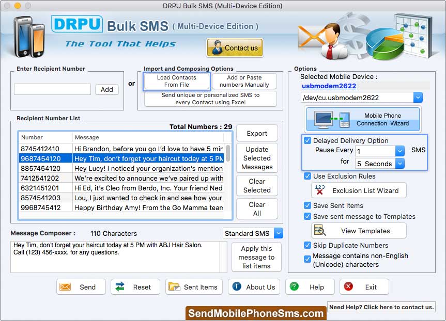
Task: Click the 'Happy Birthday Amy!' message cell
Action: (x=148, y=207)
